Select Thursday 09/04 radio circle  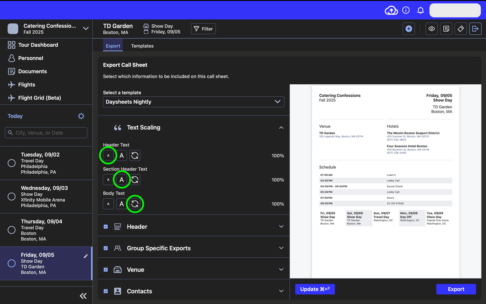(12, 230)
